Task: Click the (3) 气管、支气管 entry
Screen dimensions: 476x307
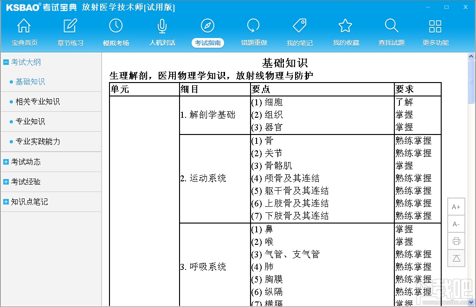Action: click(x=285, y=254)
